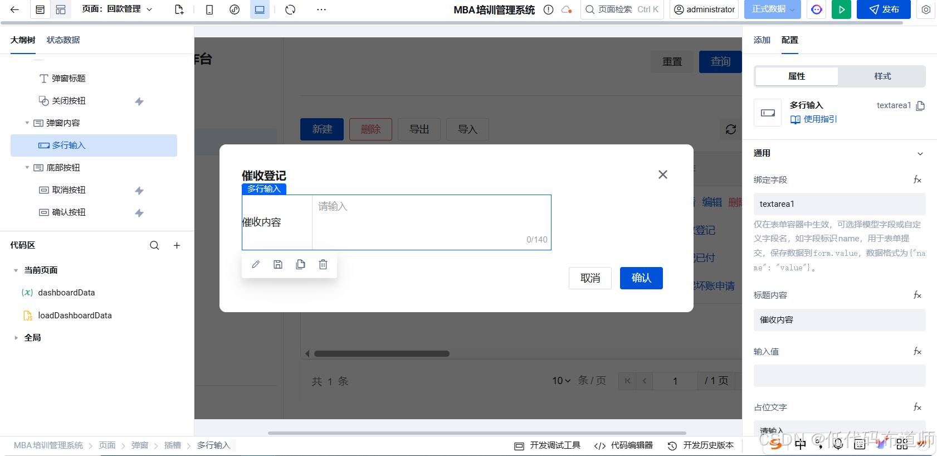The height and width of the screenshot is (456, 937).
Task: Select 弹窗标题 in the outline tree
Action: [69, 79]
